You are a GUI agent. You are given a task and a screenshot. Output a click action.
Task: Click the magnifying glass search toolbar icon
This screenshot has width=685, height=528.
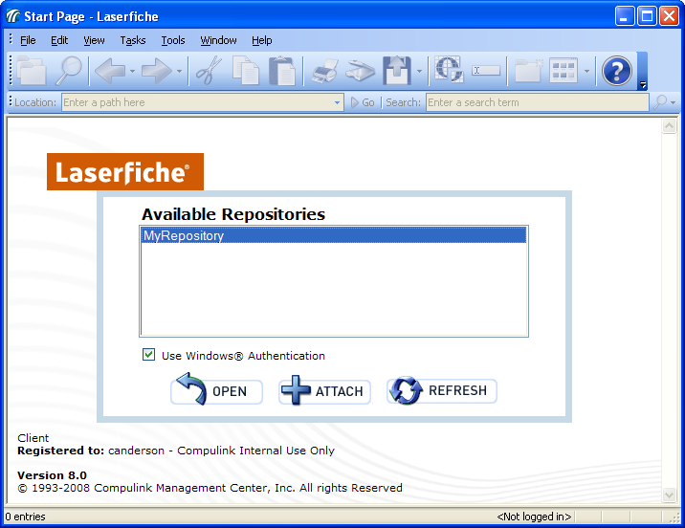69,71
